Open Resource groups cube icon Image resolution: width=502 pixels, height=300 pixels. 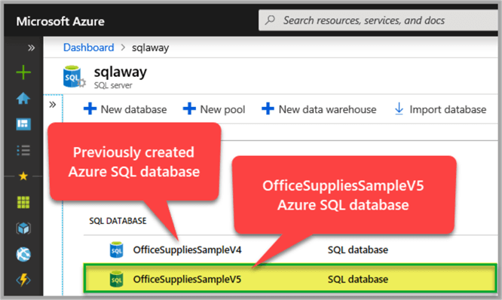23,228
